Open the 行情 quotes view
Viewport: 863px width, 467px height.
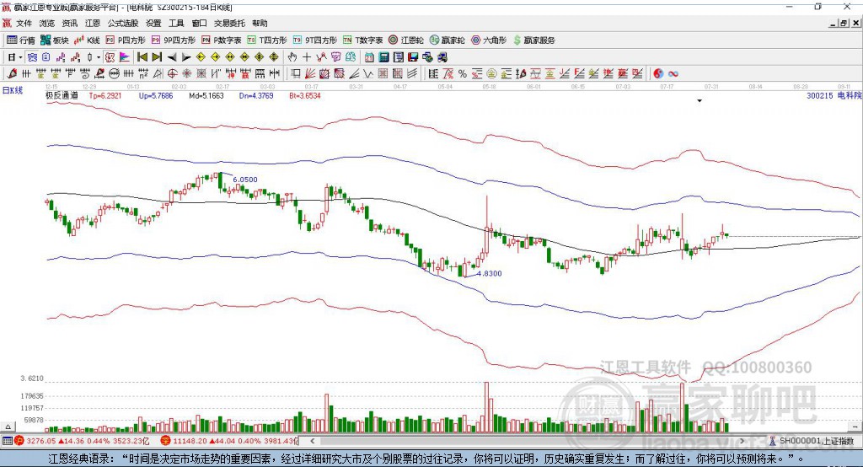(x=21, y=40)
